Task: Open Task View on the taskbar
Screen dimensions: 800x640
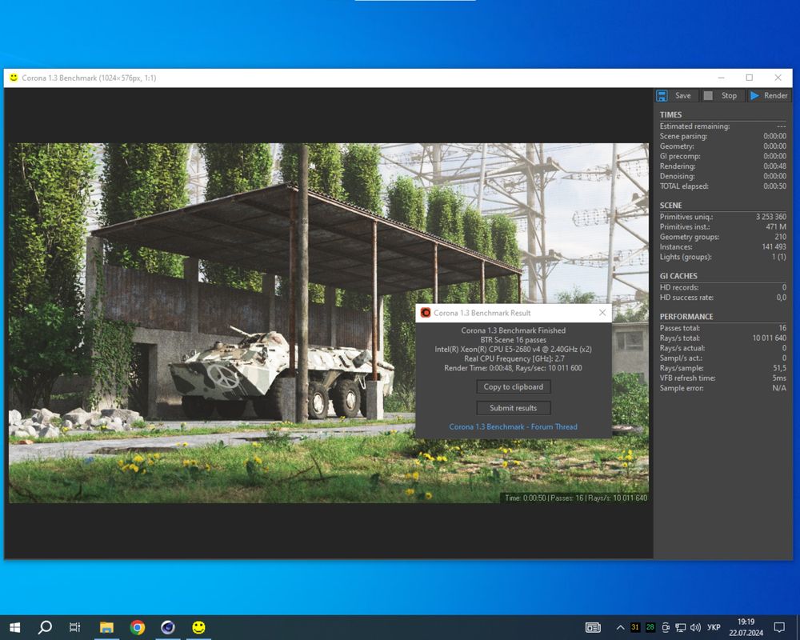Action: point(74,627)
